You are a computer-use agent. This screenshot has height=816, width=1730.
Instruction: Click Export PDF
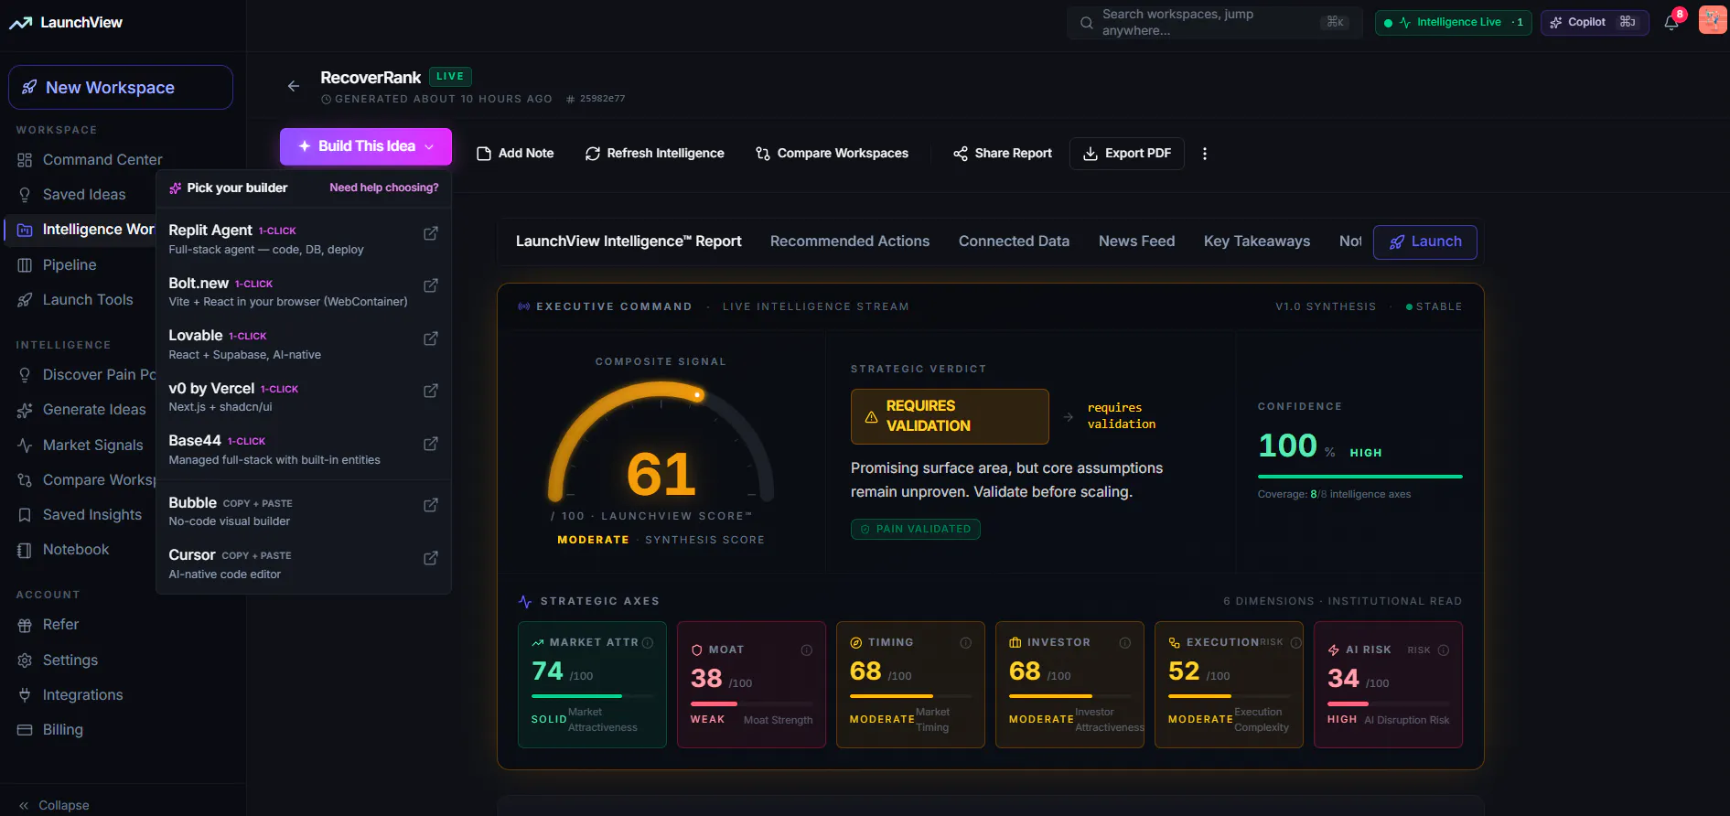(x=1127, y=154)
